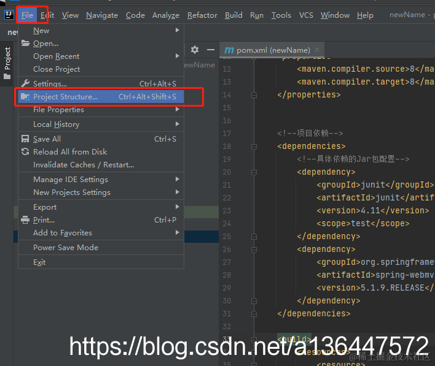Click the spring-webmvc artifactId line
Image resolution: width=435 pixels, height=366 pixels.
click(x=375, y=275)
